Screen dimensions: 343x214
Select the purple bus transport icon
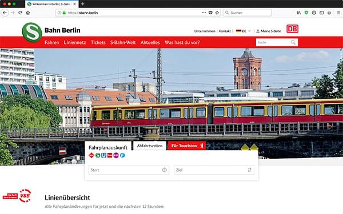point(116,155)
